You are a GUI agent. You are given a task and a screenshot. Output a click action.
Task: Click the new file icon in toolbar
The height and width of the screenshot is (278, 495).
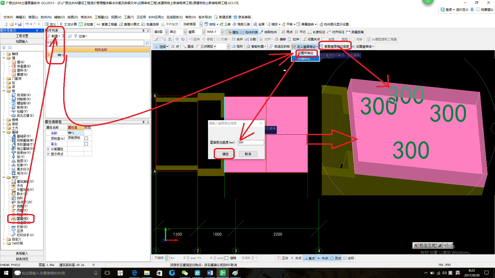coord(6,24)
